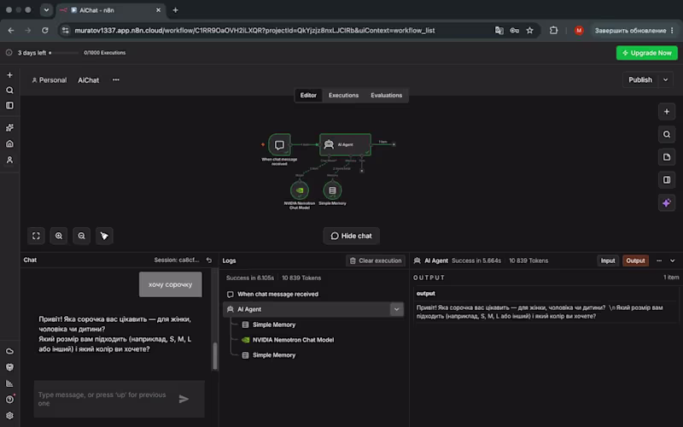
Task: Add a node with canvas plus button
Action: (x=667, y=112)
